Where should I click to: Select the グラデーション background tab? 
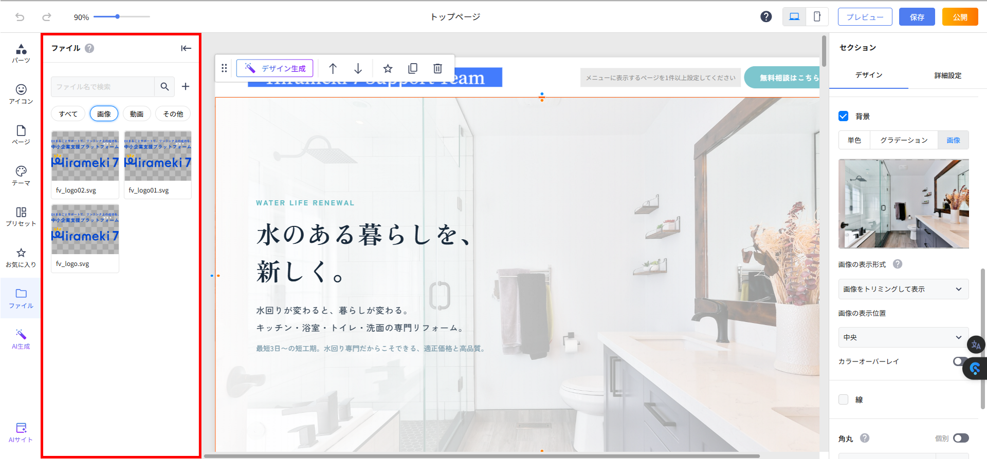pos(904,140)
